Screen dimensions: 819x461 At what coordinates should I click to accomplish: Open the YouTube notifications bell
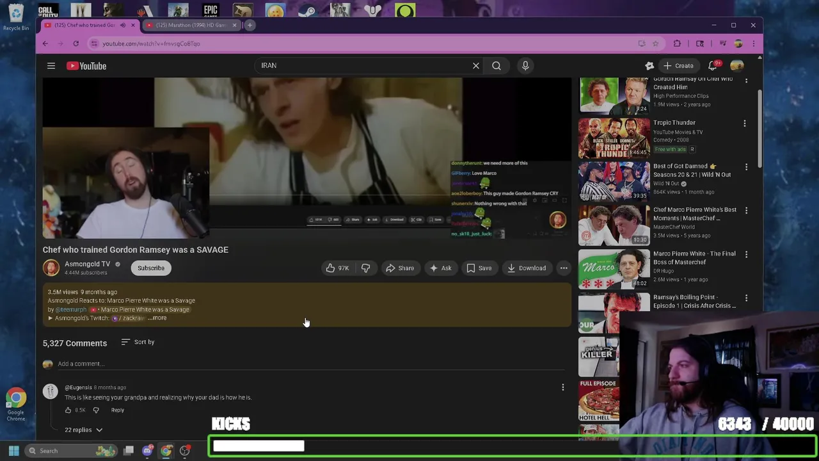713,65
